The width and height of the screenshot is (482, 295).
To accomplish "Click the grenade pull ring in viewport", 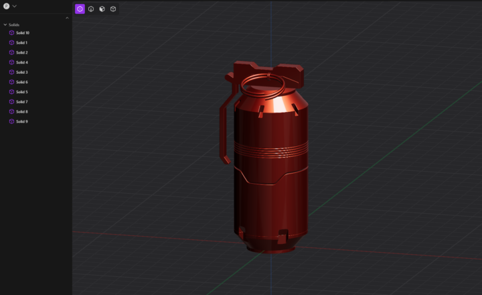I will [x=263, y=86].
